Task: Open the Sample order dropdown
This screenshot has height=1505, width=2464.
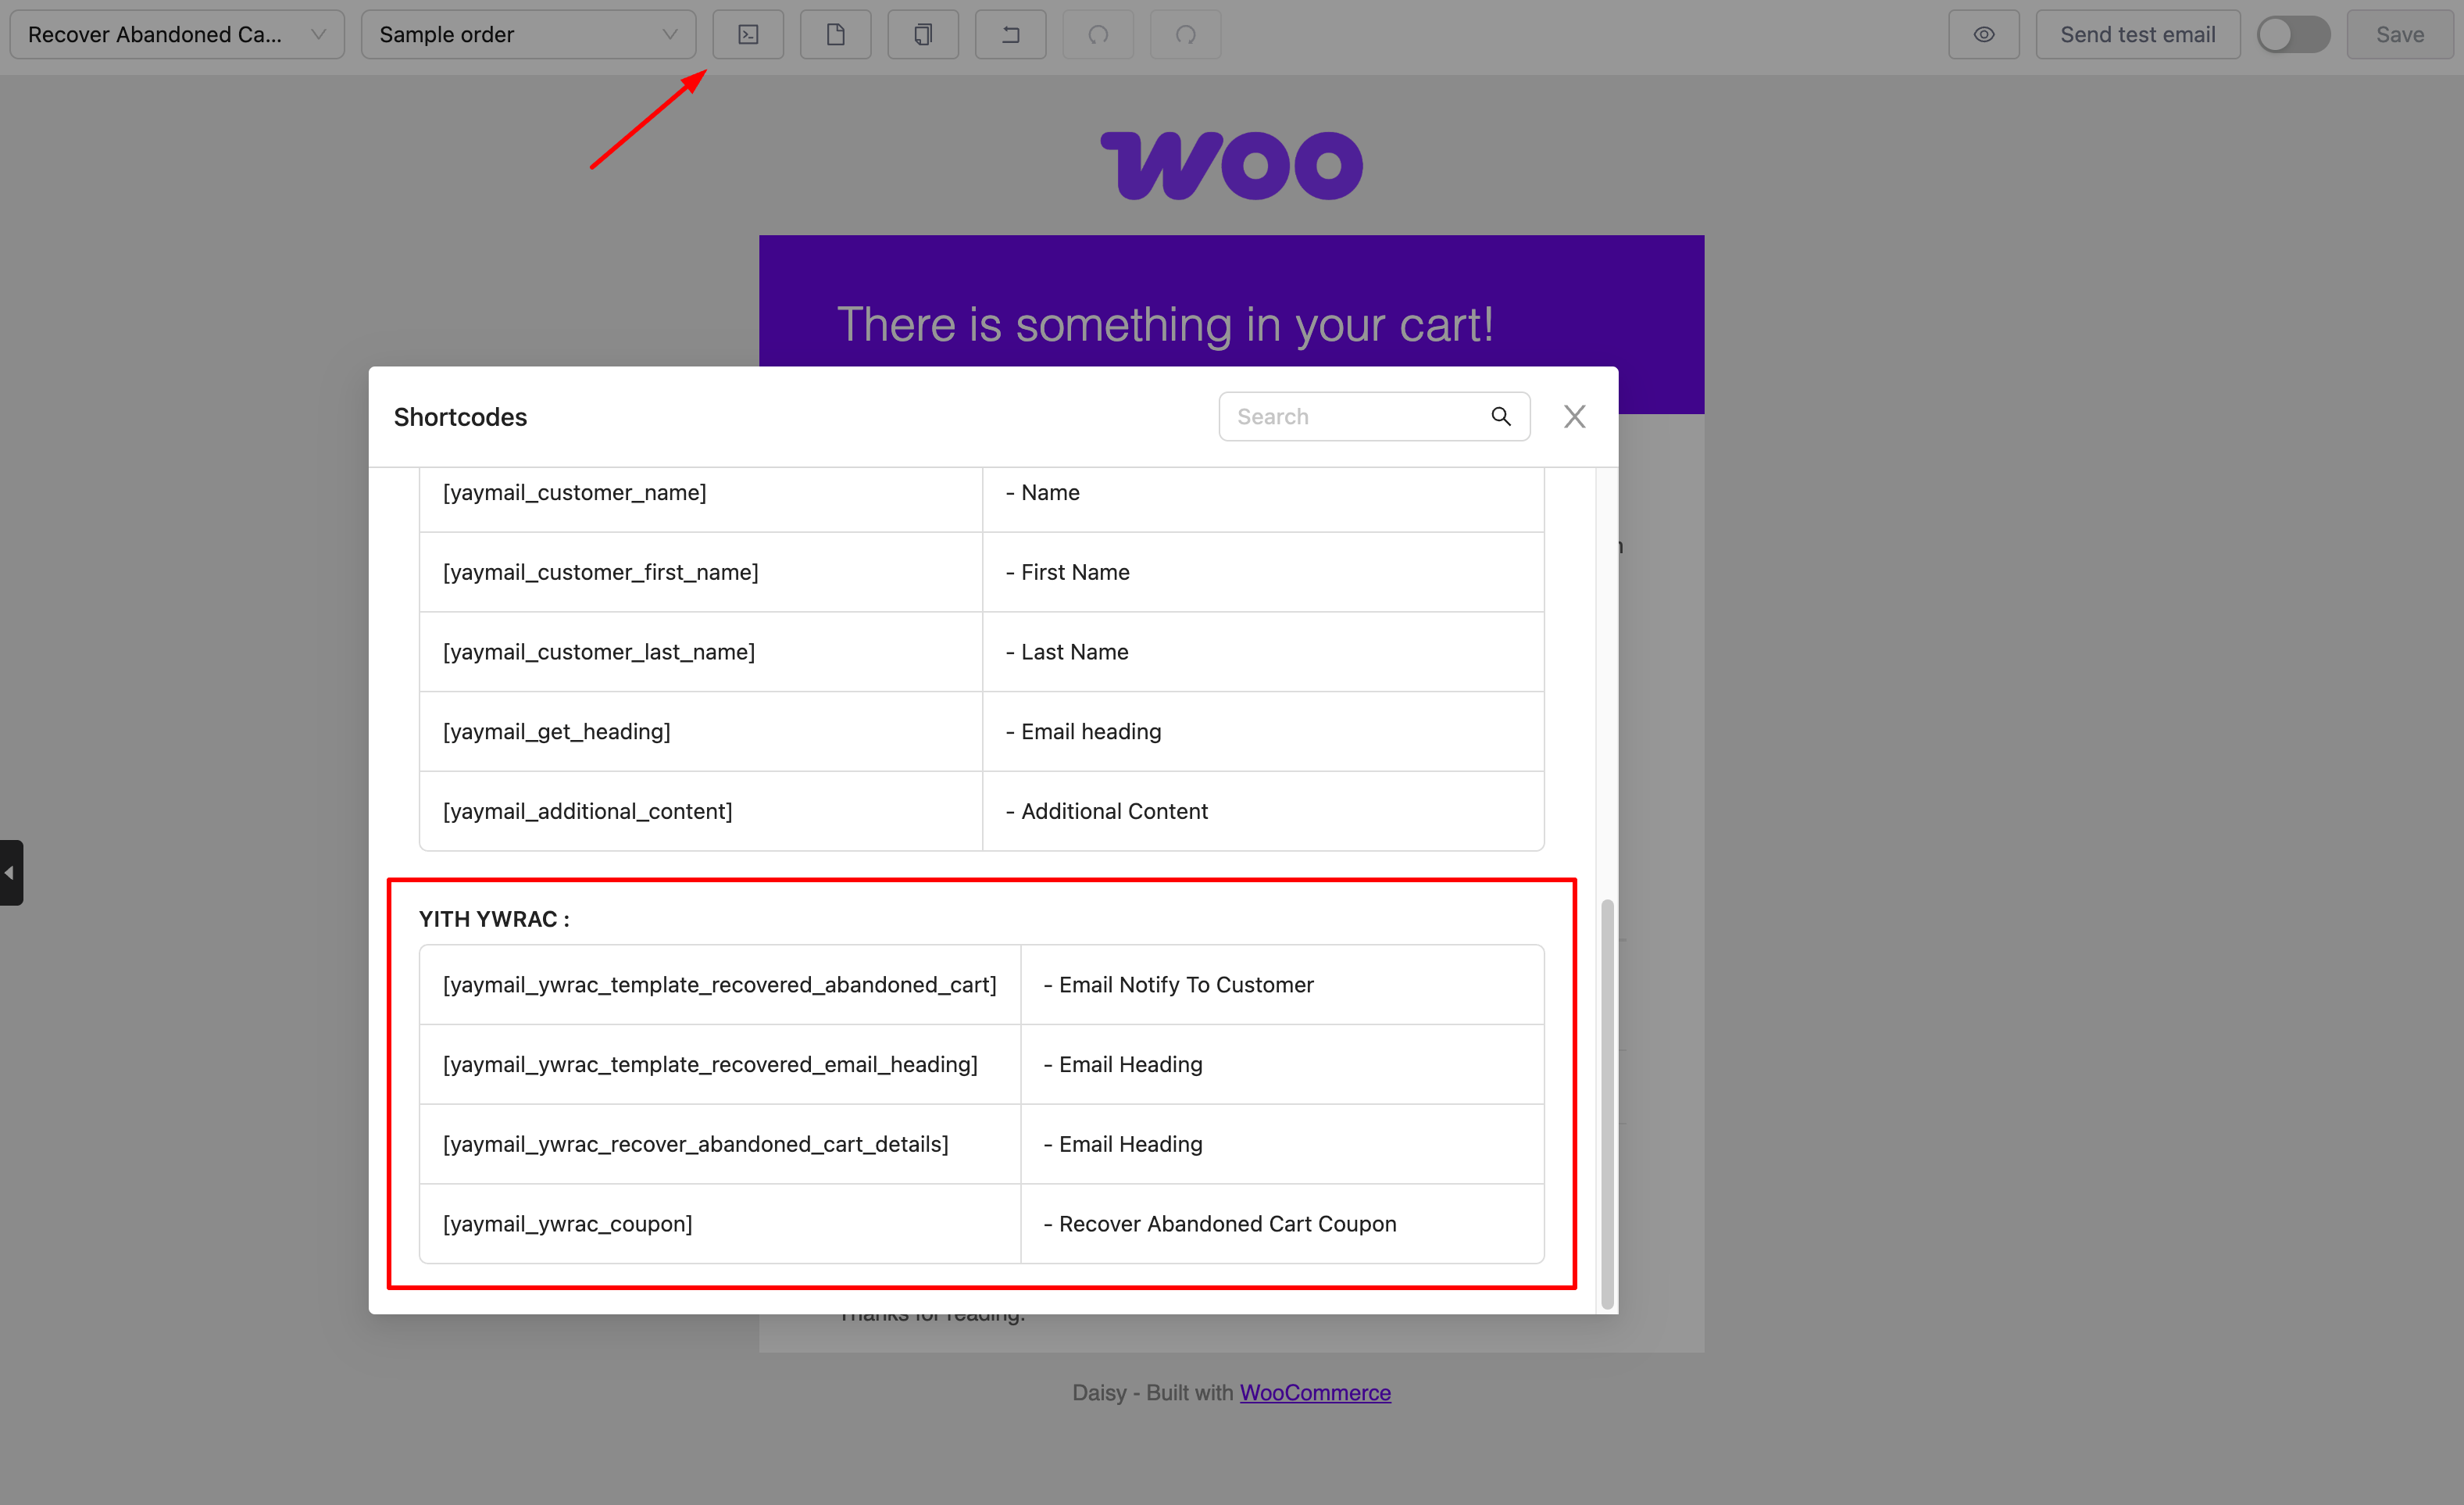Action: [x=528, y=35]
